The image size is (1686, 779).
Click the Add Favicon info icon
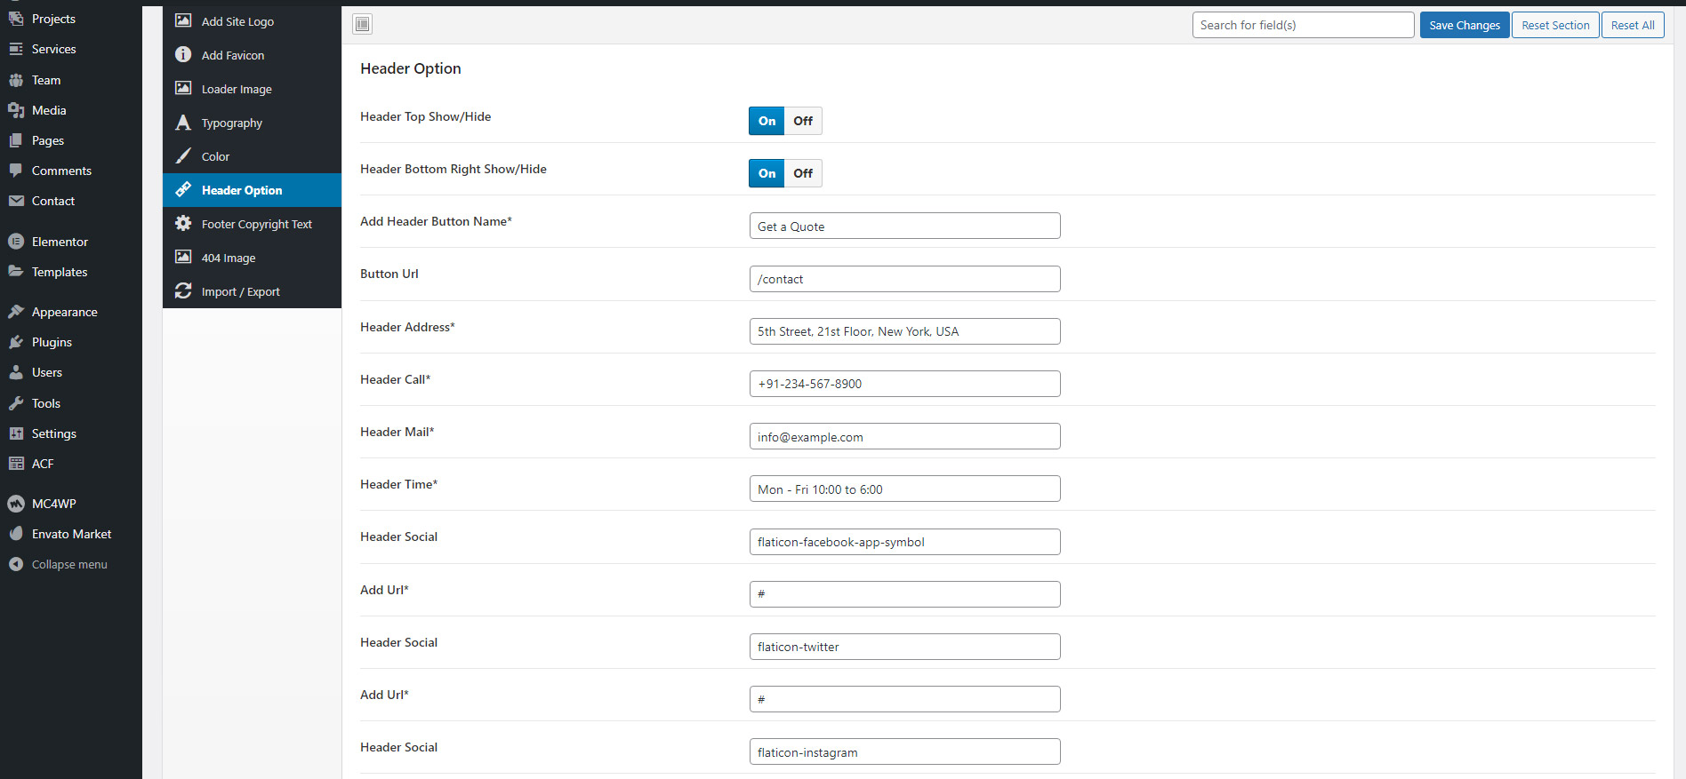click(x=183, y=55)
